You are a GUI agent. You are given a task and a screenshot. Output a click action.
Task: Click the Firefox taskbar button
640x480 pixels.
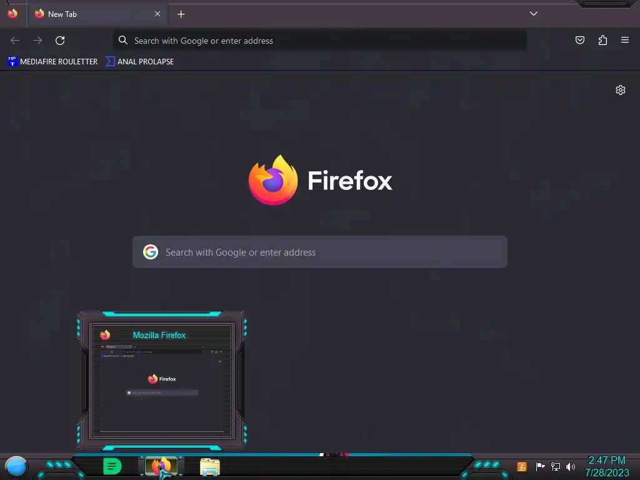(162, 466)
